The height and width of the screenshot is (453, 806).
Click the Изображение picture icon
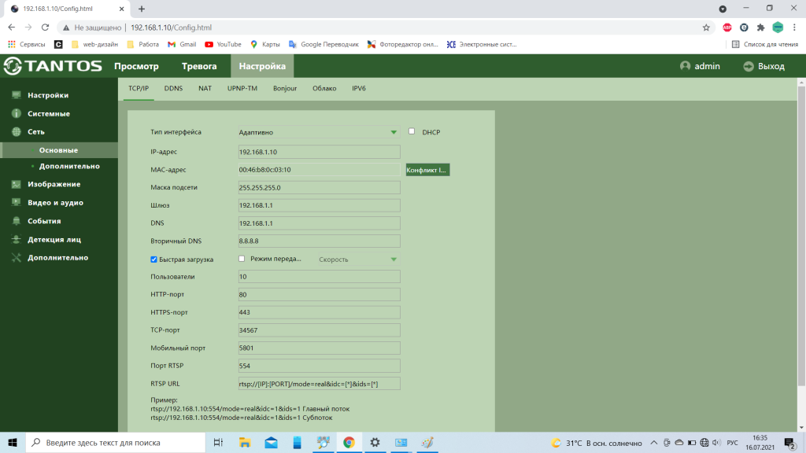click(x=16, y=184)
